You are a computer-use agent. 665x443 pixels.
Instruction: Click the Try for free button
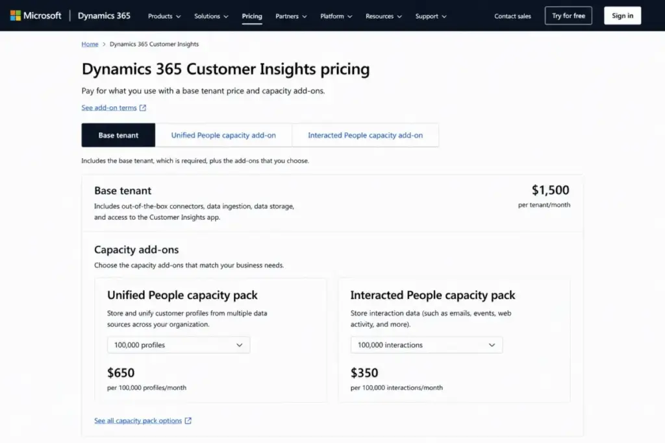(568, 16)
